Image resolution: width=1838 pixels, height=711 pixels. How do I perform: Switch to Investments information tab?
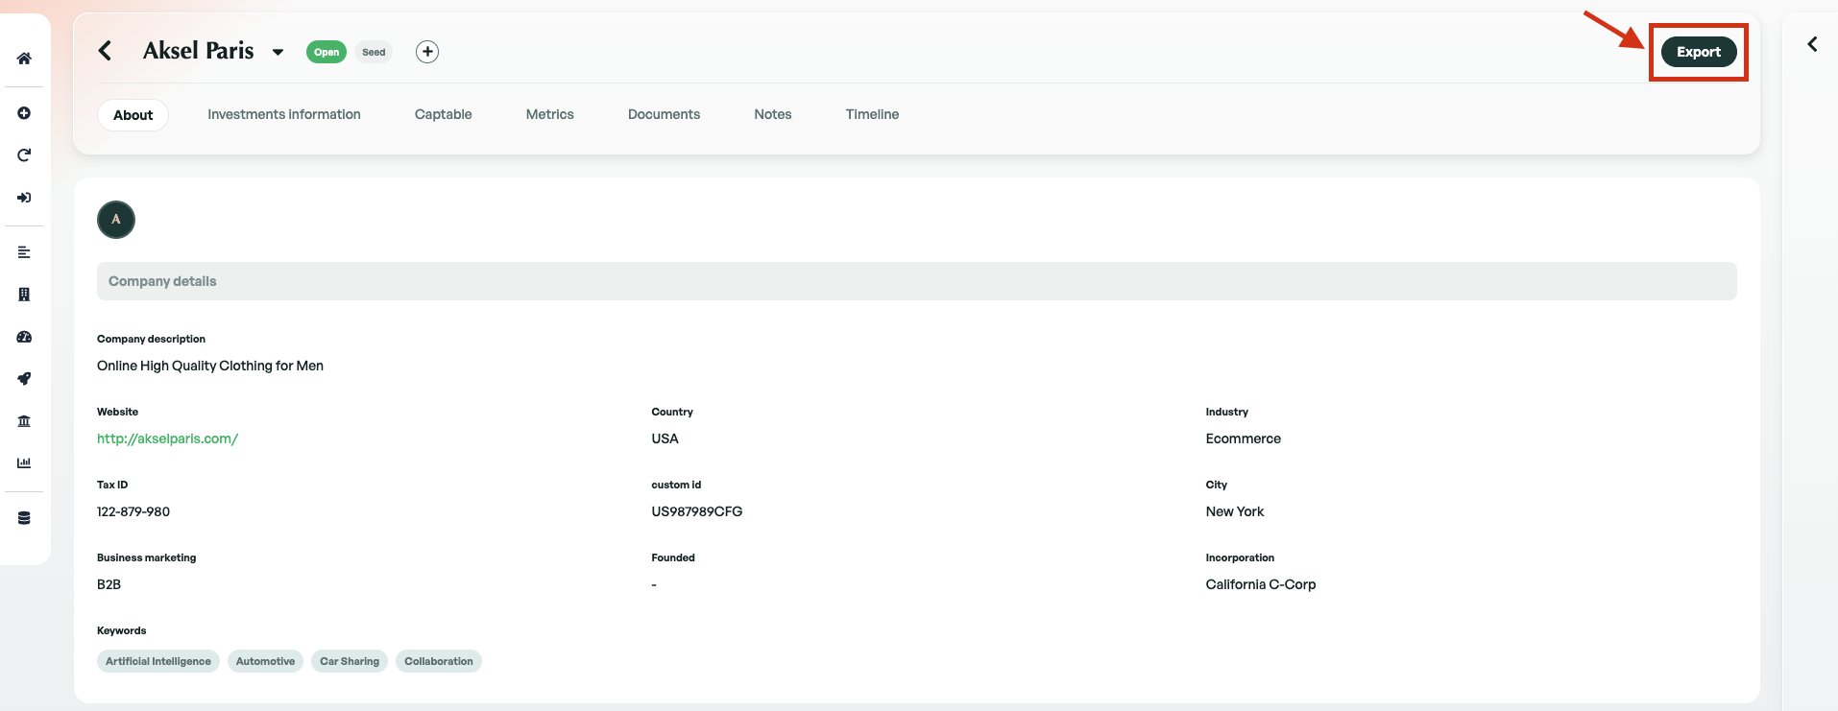(284, 114)
